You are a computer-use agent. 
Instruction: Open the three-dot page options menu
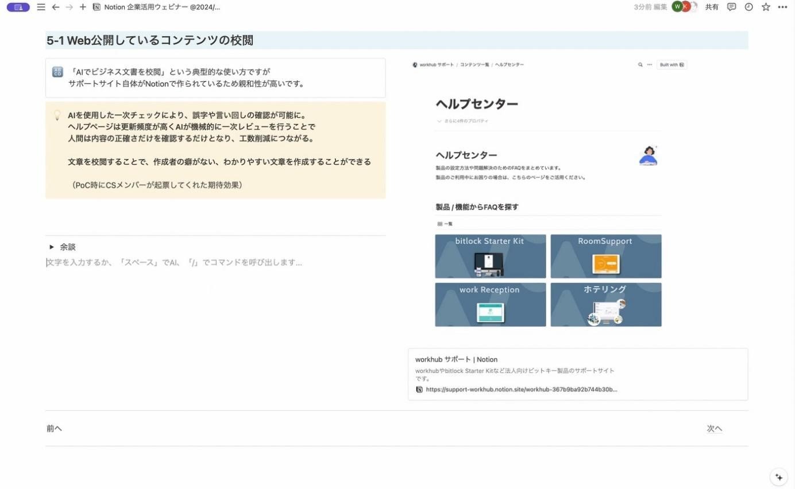coord(782,7)
